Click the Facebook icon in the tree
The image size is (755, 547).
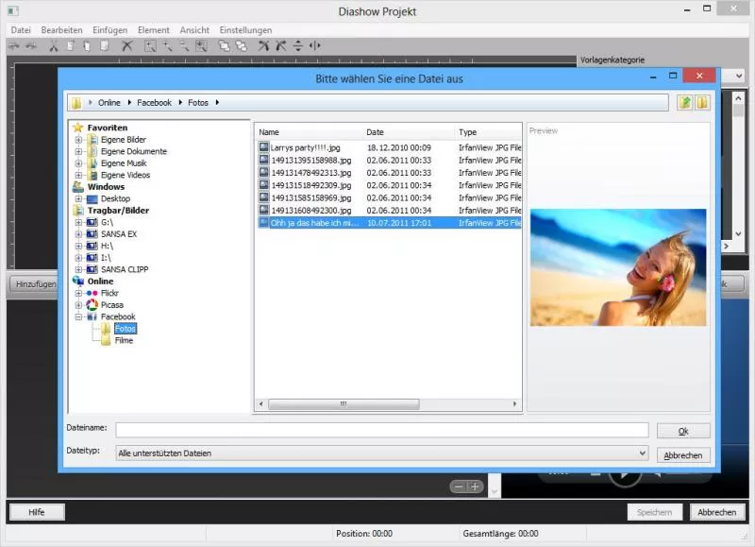[92, 316]
